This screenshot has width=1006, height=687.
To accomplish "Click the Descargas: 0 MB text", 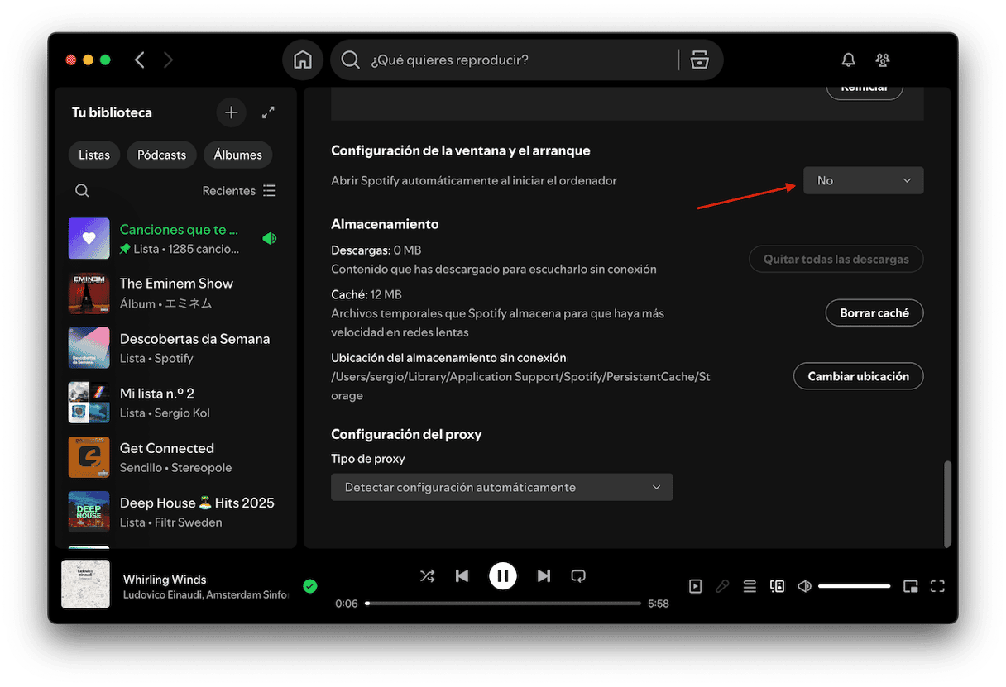I will 376,250.
